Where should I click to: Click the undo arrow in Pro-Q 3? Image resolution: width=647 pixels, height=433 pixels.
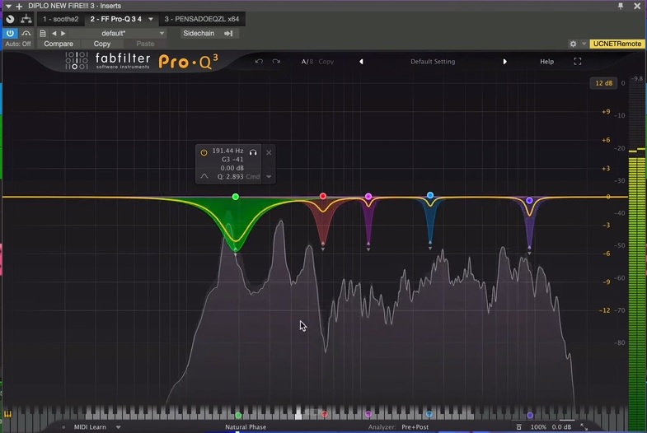(x=259, y=62)
